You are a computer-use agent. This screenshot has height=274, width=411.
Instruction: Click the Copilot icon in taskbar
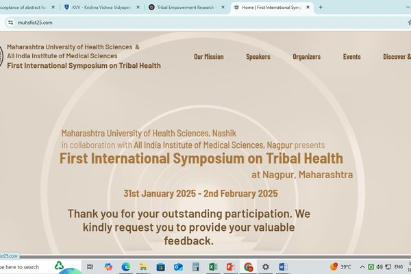point(108,266)
